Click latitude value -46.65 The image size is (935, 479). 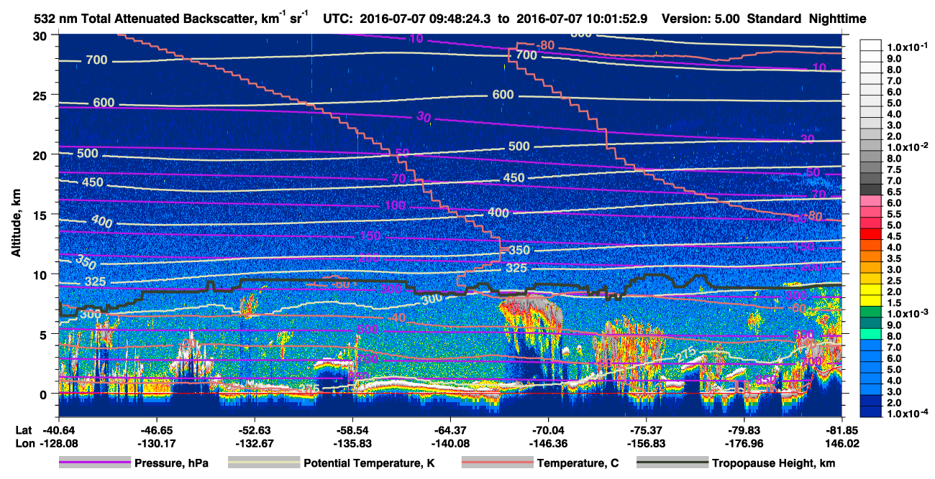click(x=156, y=430)
